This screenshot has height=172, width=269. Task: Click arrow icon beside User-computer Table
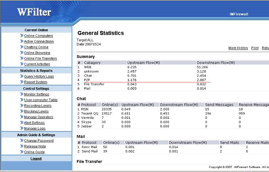point(22,100)
